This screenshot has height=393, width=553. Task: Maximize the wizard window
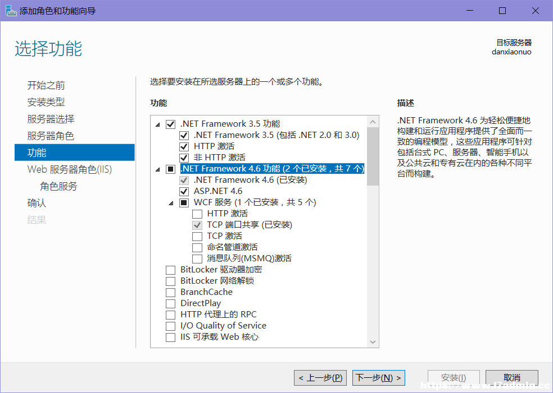(x=502, y=11)
